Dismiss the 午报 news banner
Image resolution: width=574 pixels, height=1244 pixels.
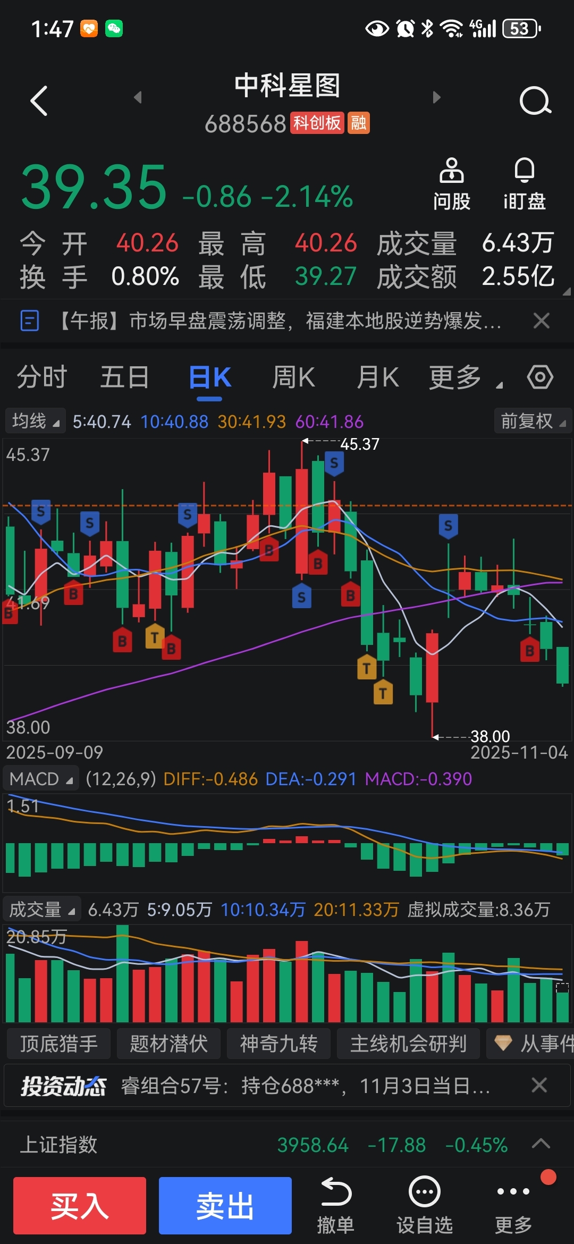[542, 321]
